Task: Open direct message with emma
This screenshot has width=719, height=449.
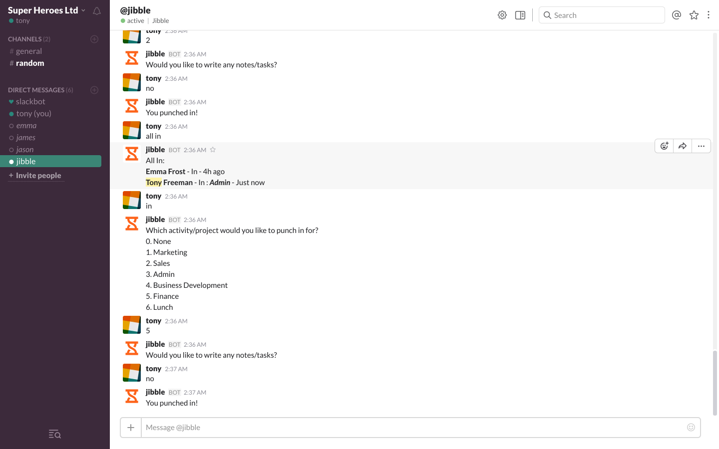Action: tap(26, 126)
